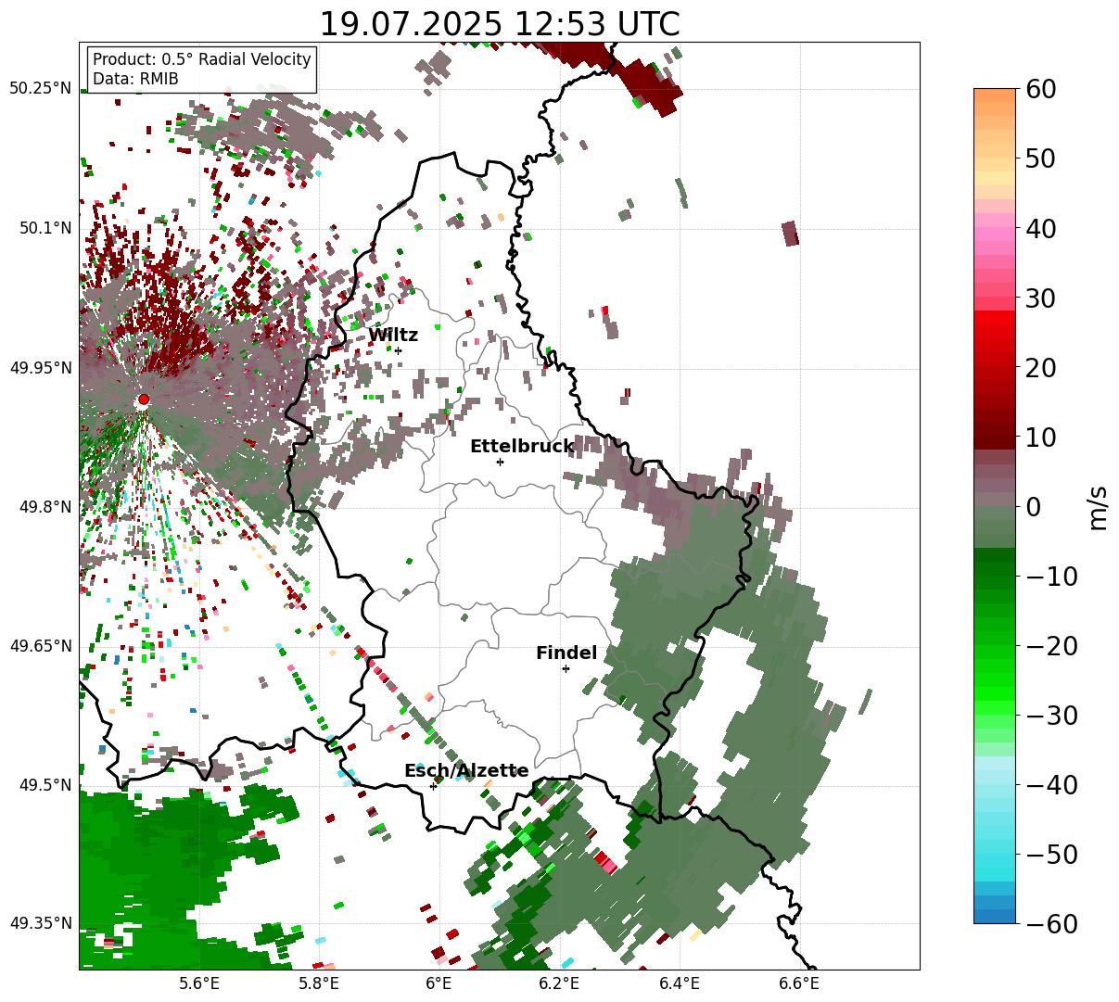Click the 5.8°E longitude label
Viewport: 1119px width, 1002px height.
click(x=319, y=983)
